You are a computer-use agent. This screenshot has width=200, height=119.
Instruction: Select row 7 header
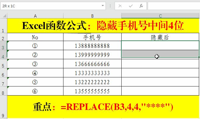coord(4,82)
